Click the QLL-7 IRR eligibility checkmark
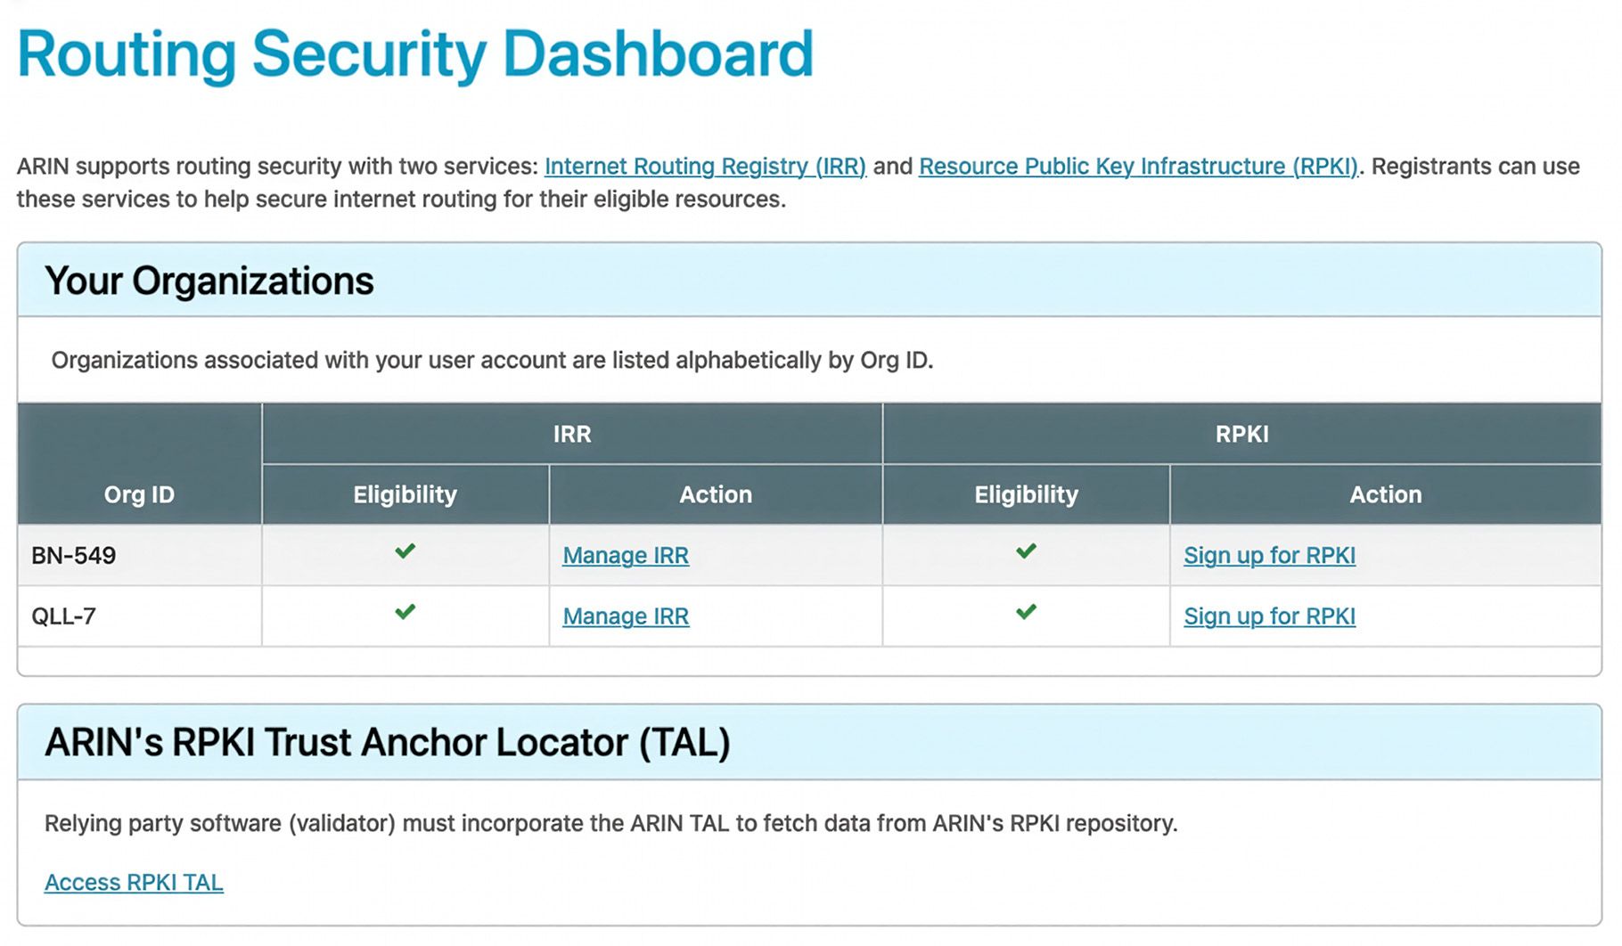Screen dimensions: 1622x946 point(404,615)
